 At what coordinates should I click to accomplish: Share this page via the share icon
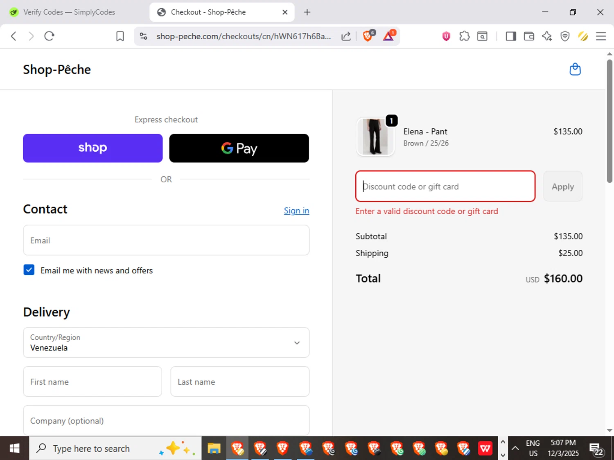[x=346, y=36]
